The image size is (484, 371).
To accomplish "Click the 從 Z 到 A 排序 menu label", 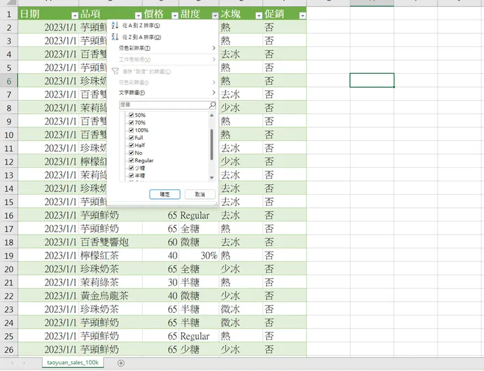I will tap(142, 37).
